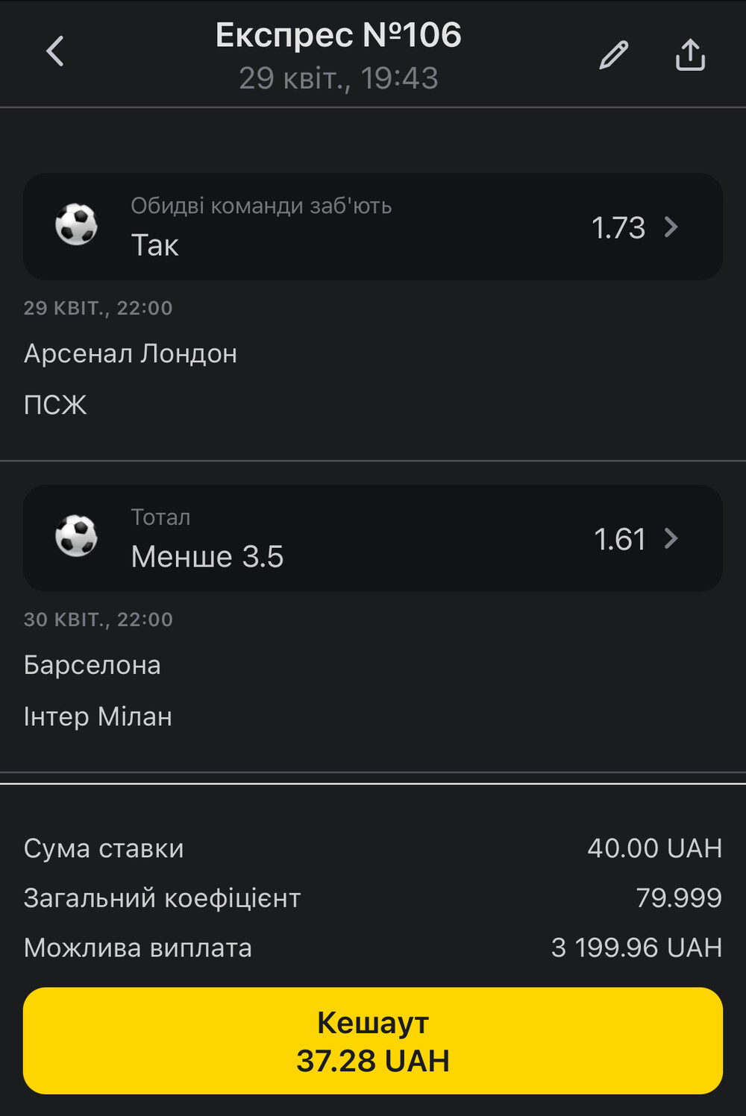Tap the Загальний коефіцієнт 79.999 row

pyautogui.click(x=373, y=898)
